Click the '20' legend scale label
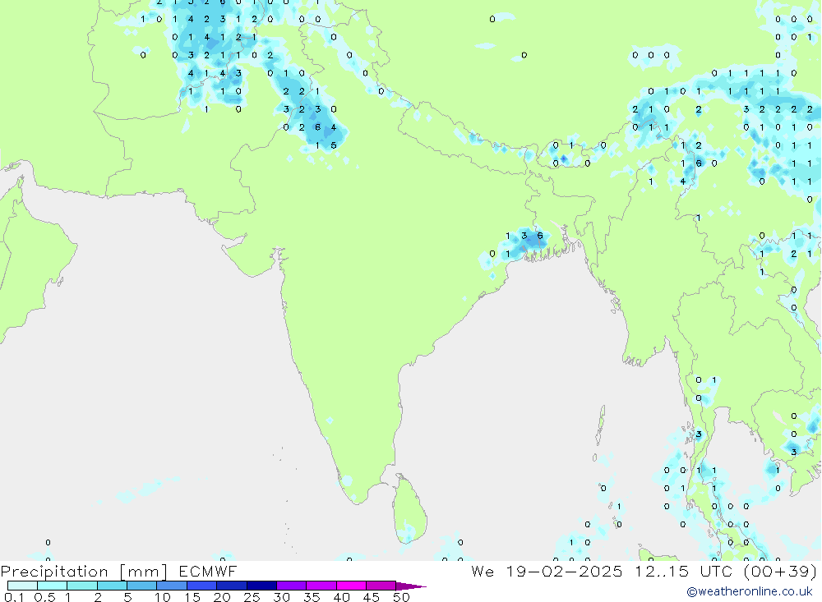 pyautogui.click(x=222, y=597)
